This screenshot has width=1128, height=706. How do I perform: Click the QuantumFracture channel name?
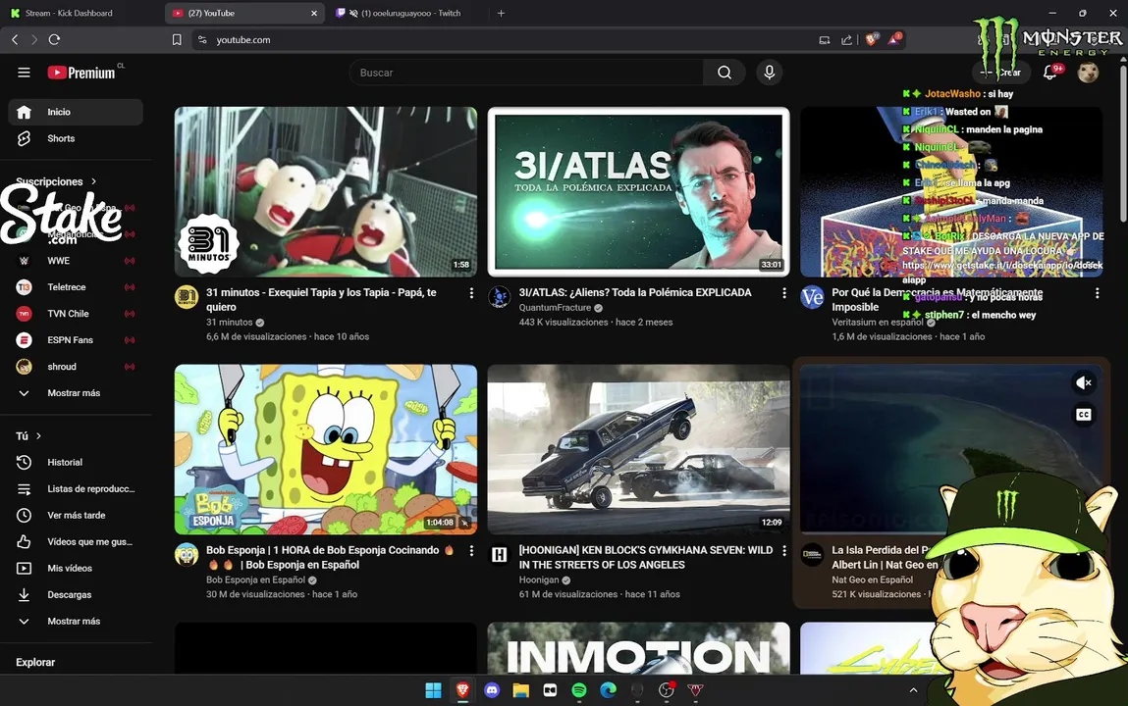click(555, 307)
